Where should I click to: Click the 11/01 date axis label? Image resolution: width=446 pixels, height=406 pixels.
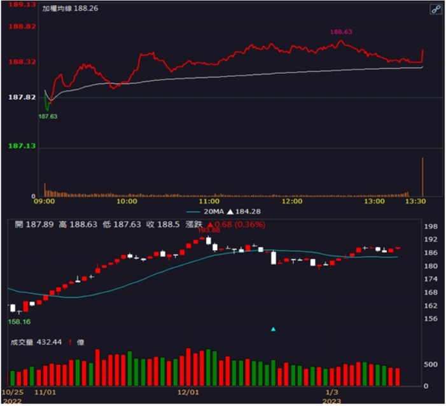(x=45, y=393)
